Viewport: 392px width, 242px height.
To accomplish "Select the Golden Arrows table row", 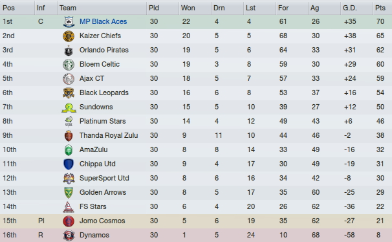I will pos(196,193).
